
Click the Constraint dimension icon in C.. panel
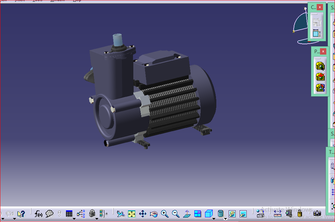click(317, 33)
